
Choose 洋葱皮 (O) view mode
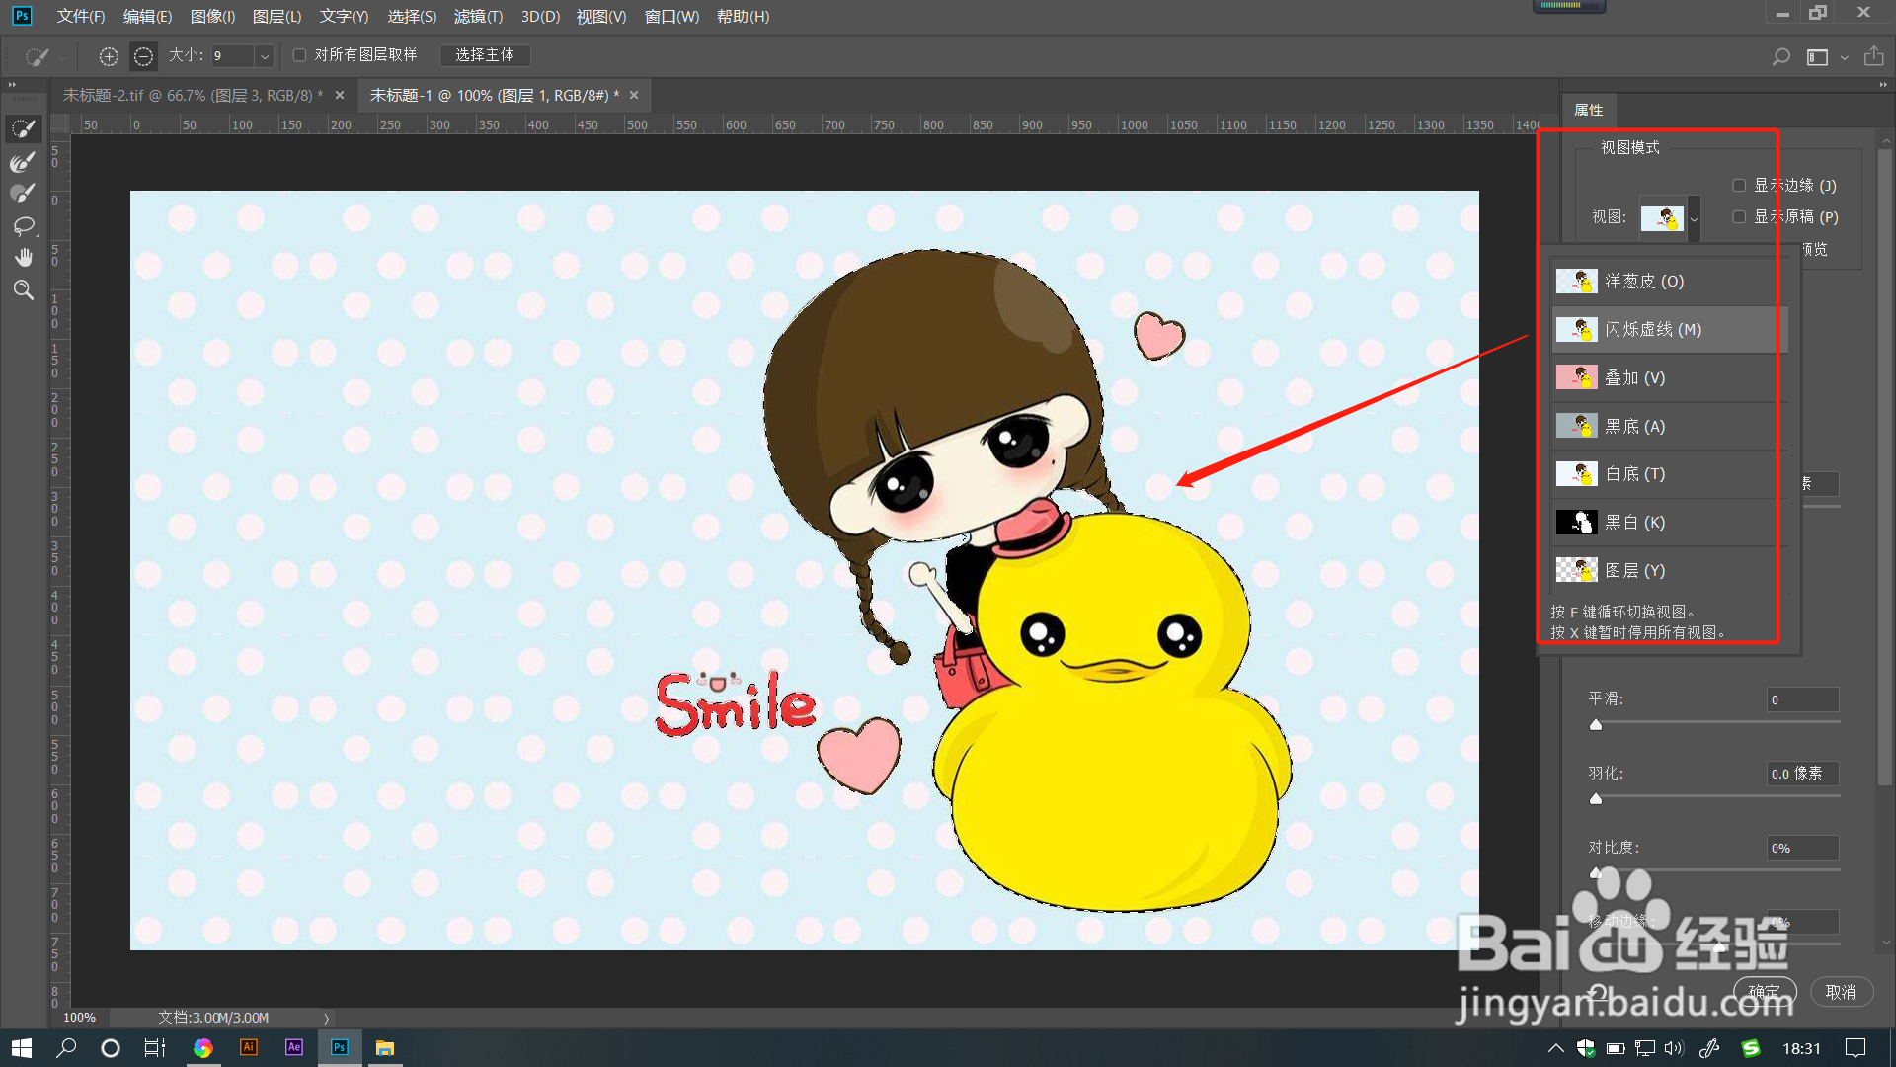[1669, 281]
